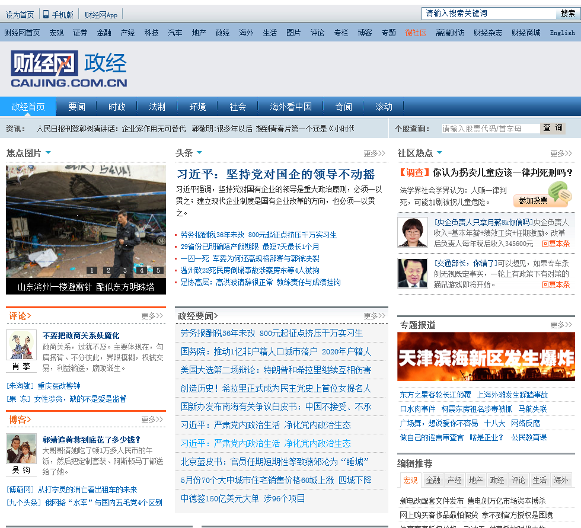Viewport: 581px width, 528px height.
Task: Expand the 社区热点 dropdown arrow
Action: [x=439, y=152]
